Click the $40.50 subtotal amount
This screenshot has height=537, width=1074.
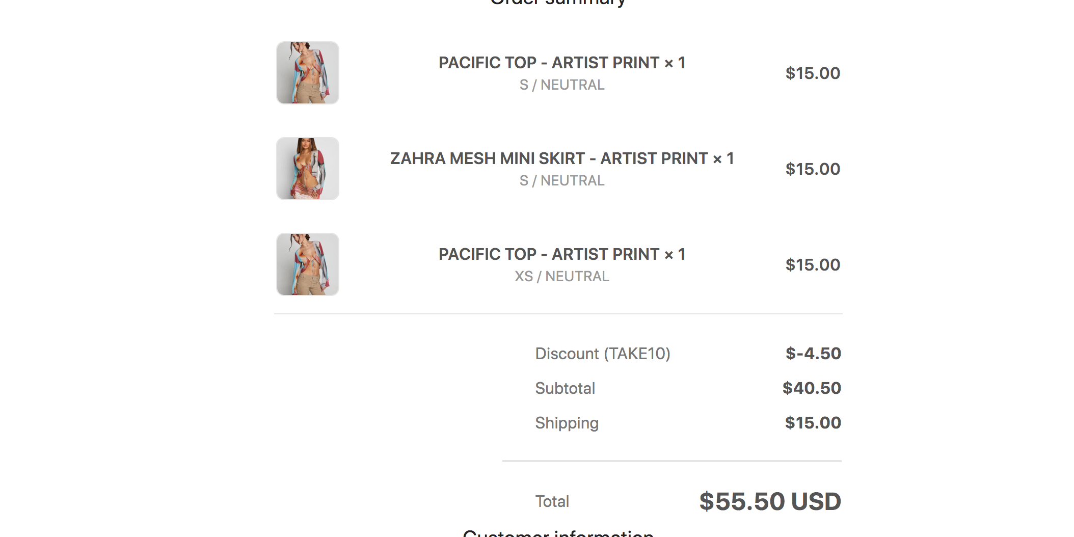(x=812, y=388)
